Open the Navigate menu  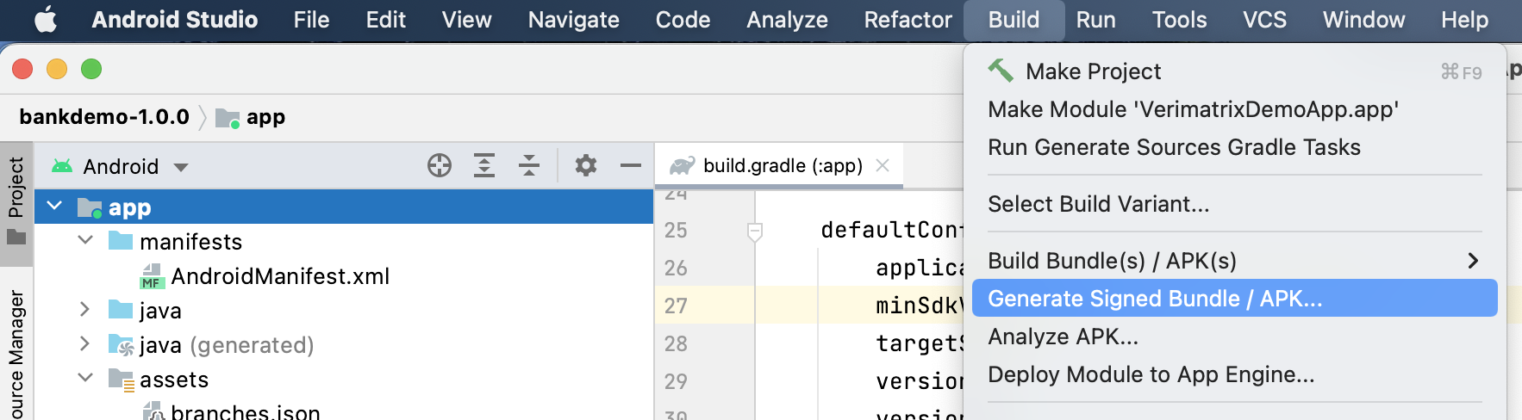tap(573, 19)
